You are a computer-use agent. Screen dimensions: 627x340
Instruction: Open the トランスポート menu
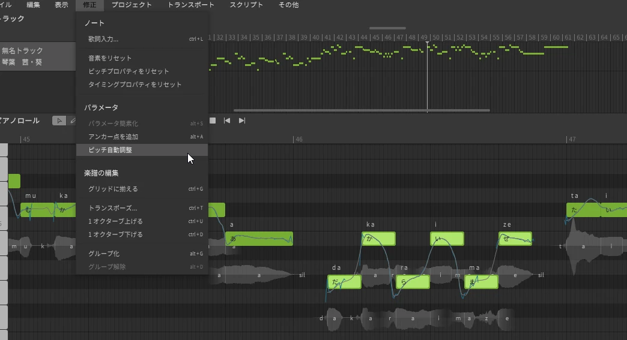pyautogui.click(x=191, y=5)
